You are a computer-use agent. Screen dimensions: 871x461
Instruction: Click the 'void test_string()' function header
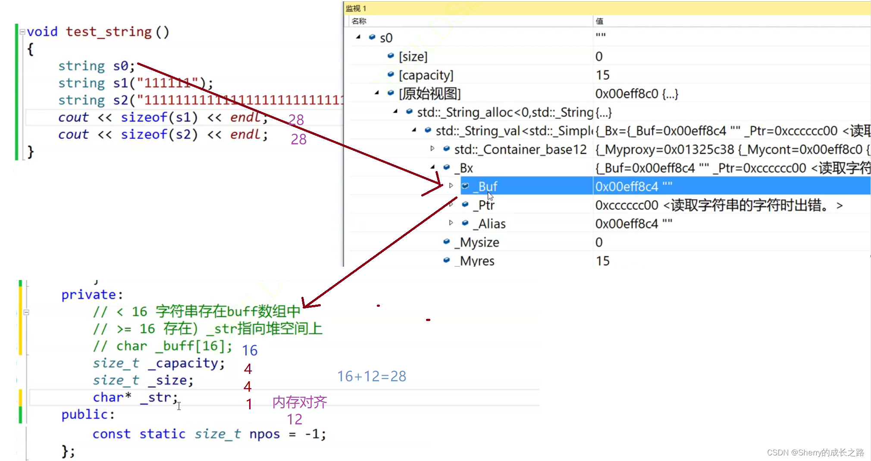tap(98, 31)
